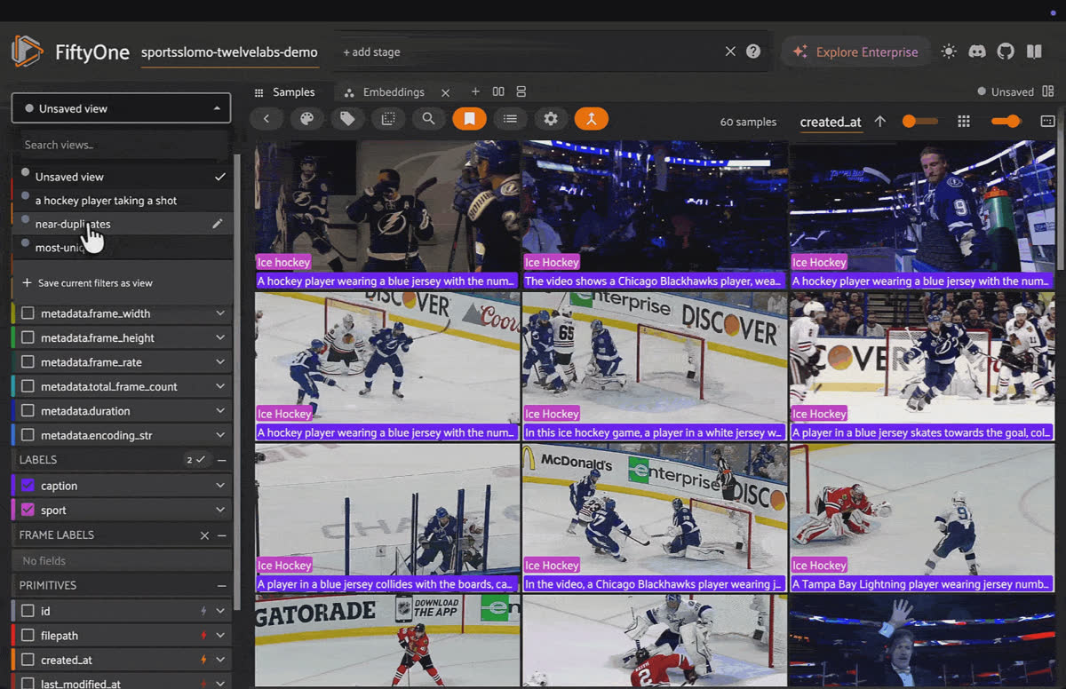Viewport: 1066px width, 689px height.
Task: Click the FiftyOne logo icon
Action: click(x=27, y=51)
